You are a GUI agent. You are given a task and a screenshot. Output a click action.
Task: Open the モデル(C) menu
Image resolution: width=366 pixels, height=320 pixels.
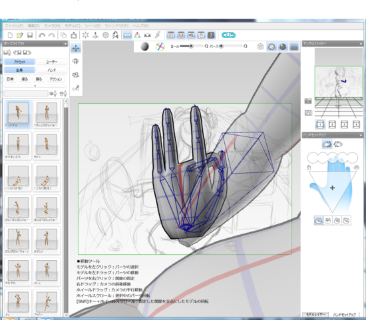(73, 26)
